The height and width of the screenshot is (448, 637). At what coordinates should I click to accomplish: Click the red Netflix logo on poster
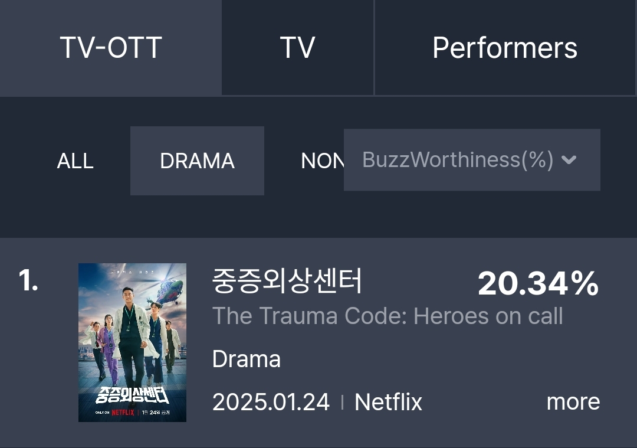[x=122, y=413]
